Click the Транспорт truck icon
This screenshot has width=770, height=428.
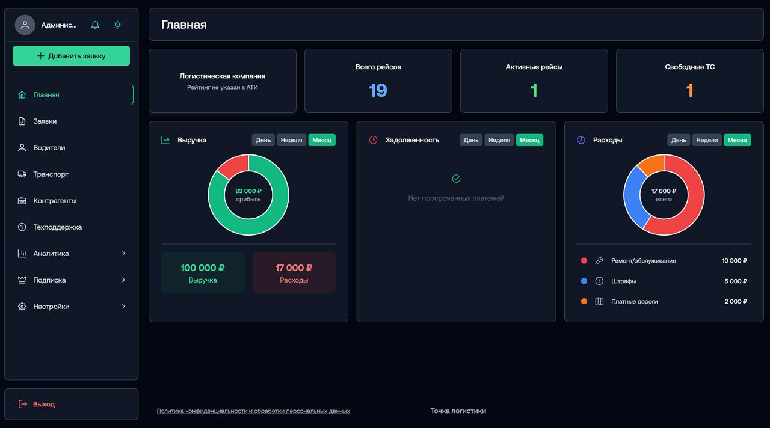[22, 174]
